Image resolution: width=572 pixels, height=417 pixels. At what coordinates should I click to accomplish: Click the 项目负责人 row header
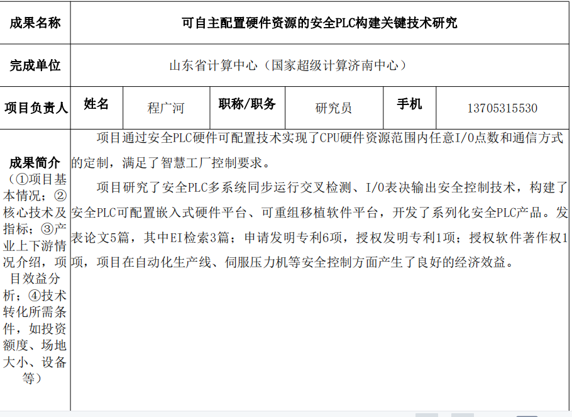35,108
